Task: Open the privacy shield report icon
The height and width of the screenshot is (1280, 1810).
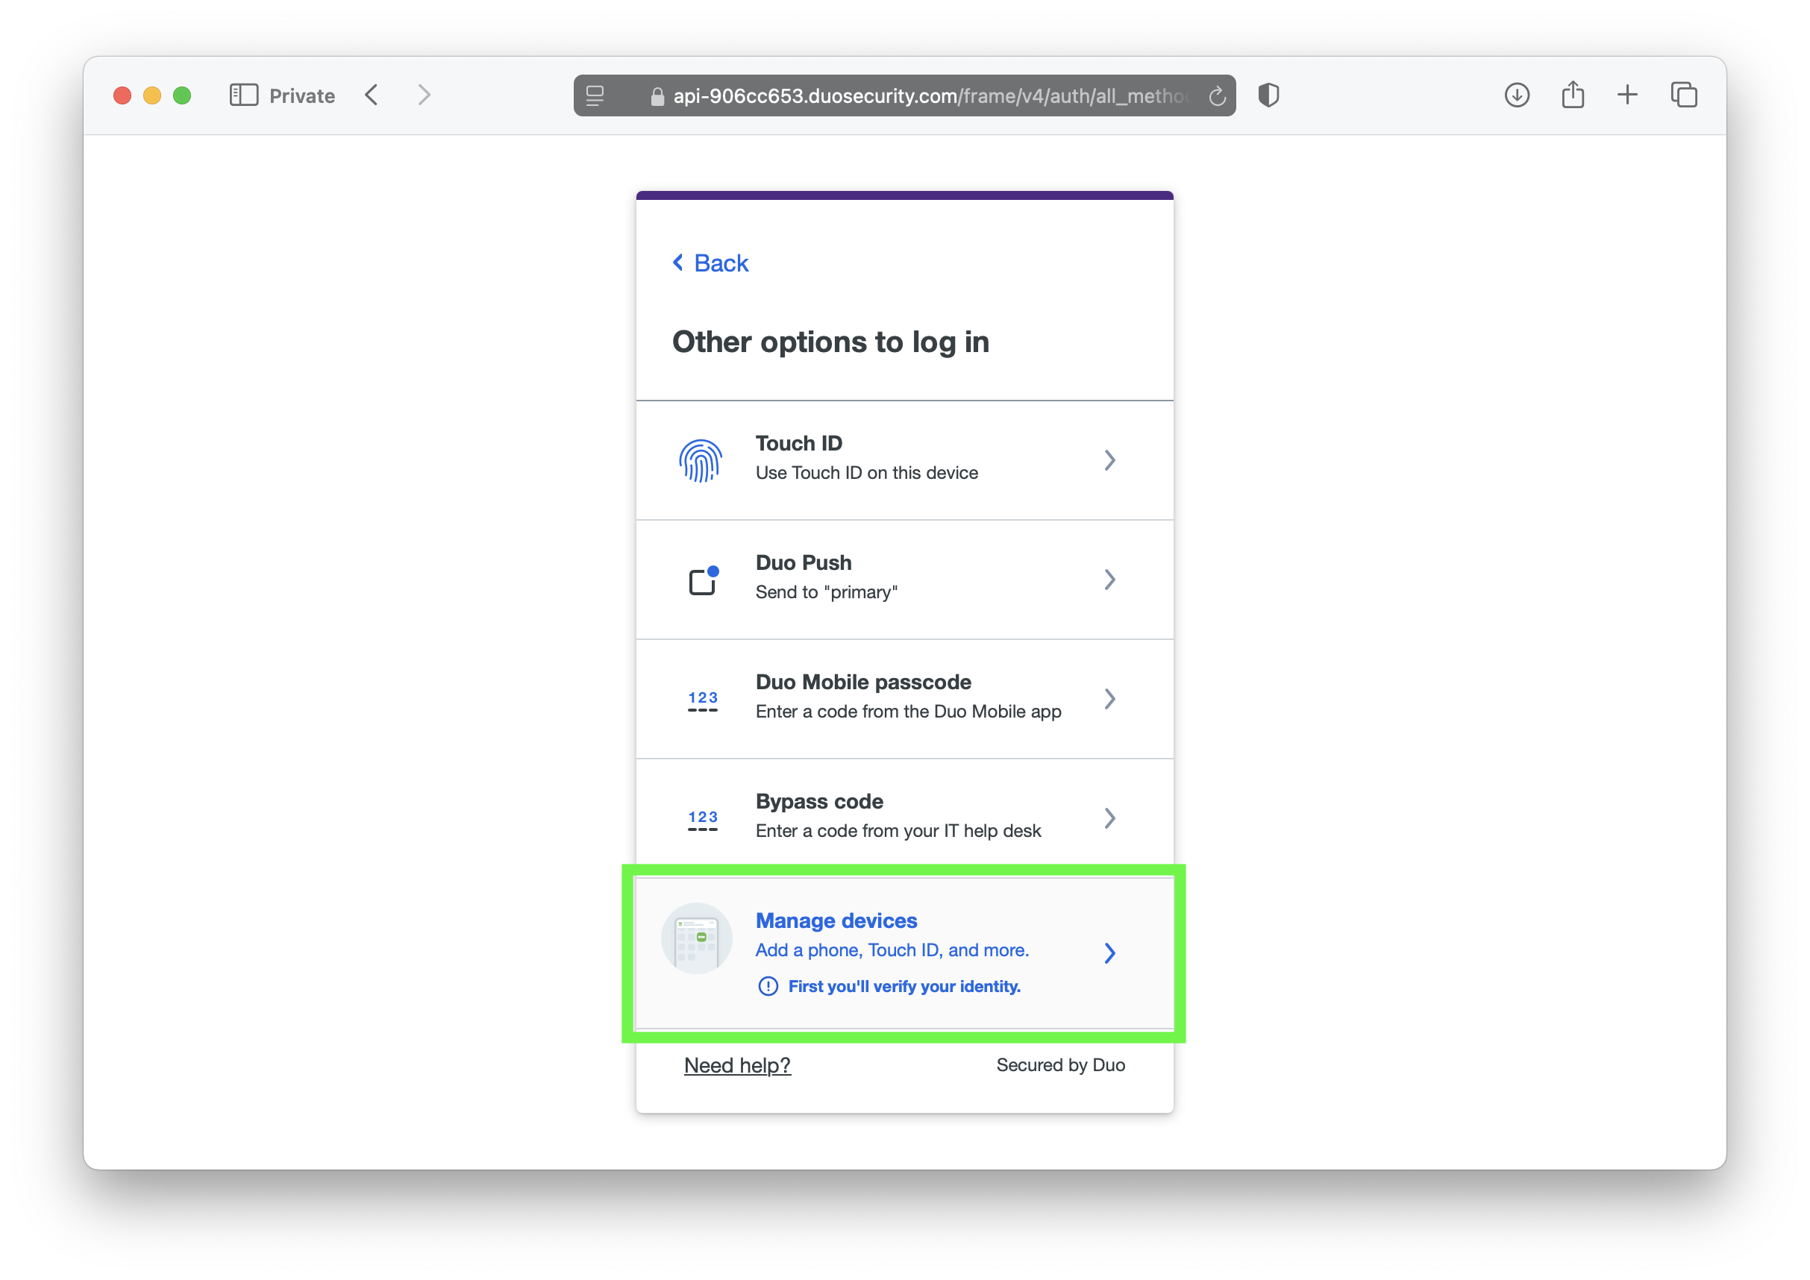Action: click(x=1268, y=95)
